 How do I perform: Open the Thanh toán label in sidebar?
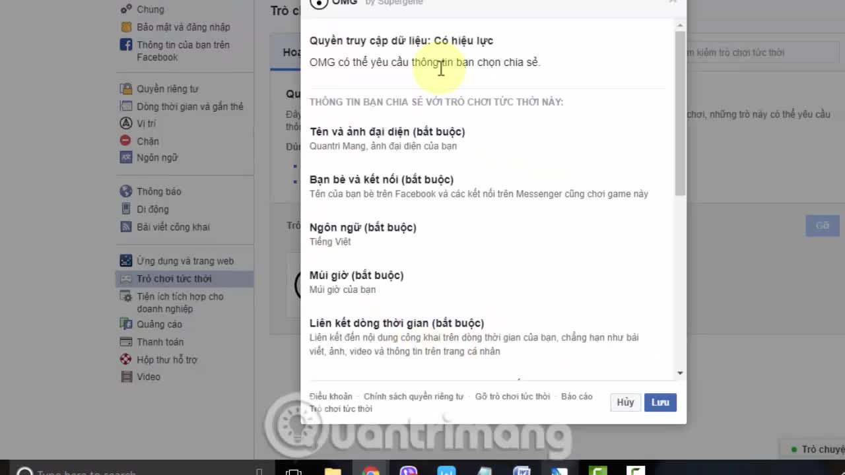160,342
